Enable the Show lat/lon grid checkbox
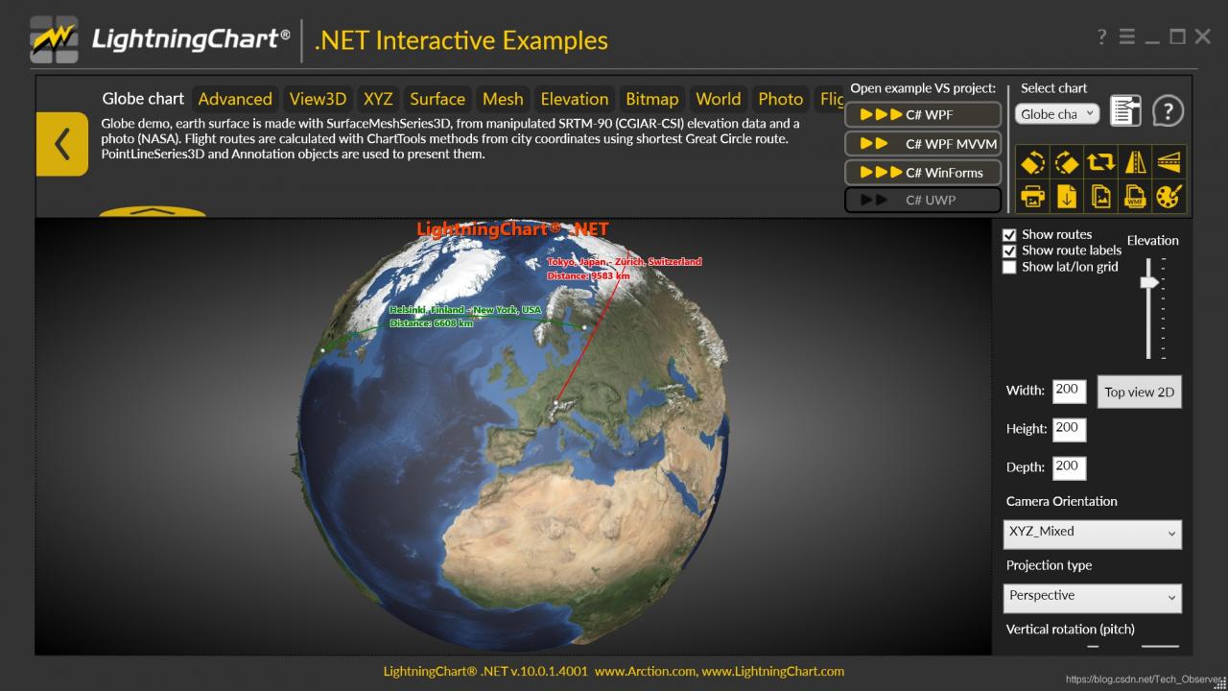This screenshot has height=691, width=1228. (x=1009, y=268)
